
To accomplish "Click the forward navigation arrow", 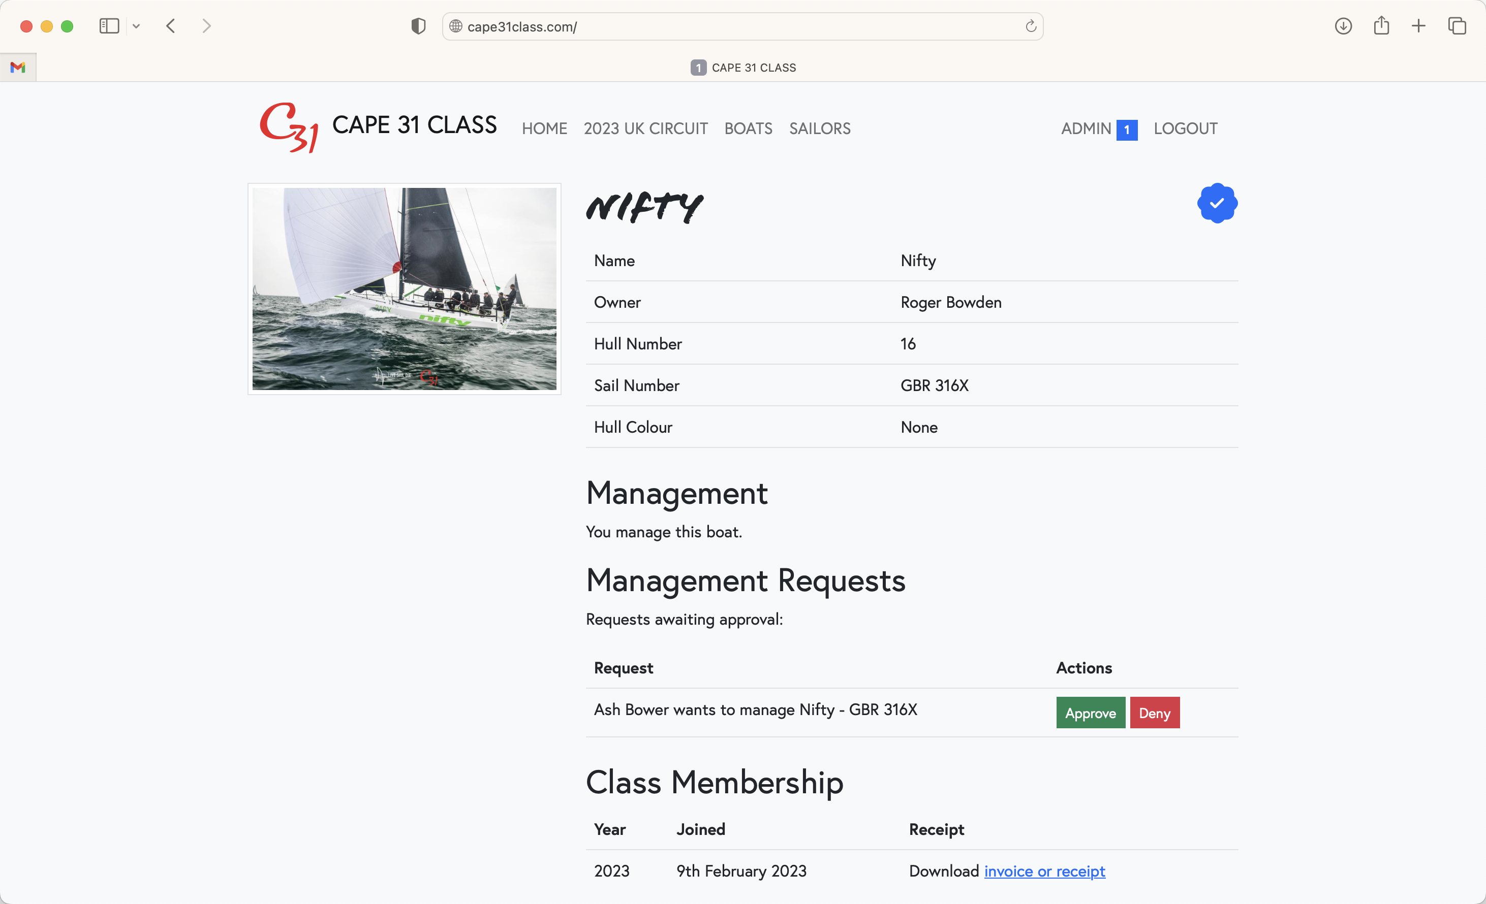I will pos(207,26).
